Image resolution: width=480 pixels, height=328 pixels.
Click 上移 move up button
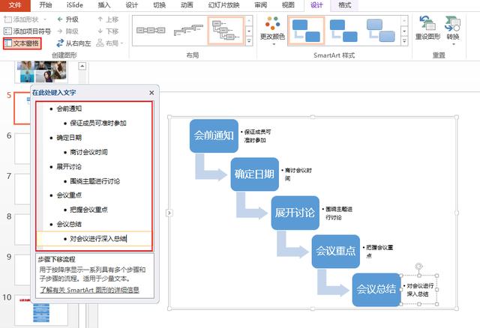[x=108, y=19]
